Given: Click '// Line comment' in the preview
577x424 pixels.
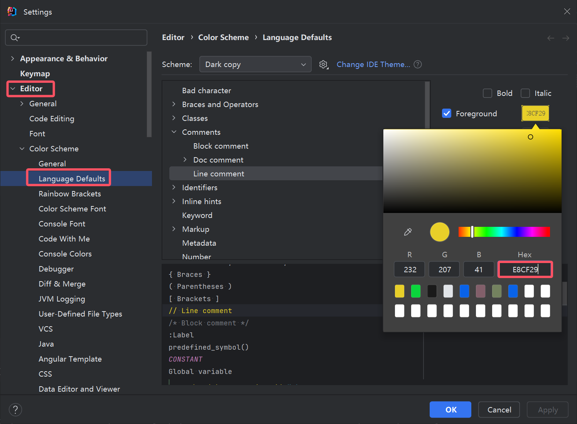Looking at the screenshot, I should coord(200,311).
